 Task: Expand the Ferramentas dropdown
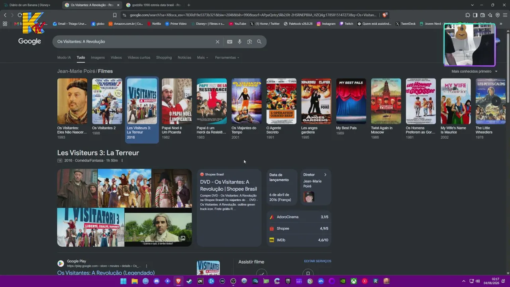click(x=227, y=57)
